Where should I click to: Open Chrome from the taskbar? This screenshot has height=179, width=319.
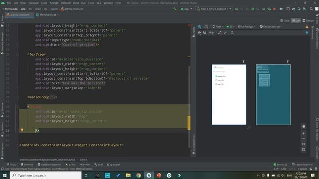[139, 175]
